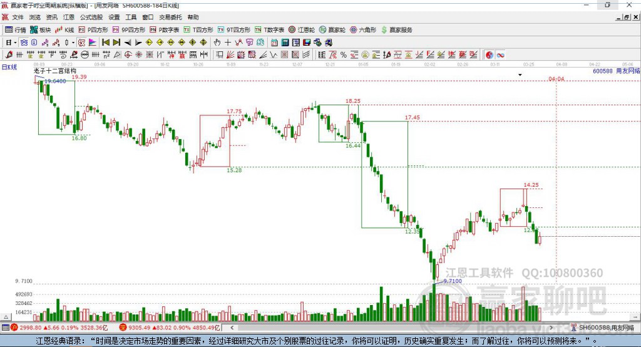Restore the inner chart window button
Screen dimensions: 641x347
(627, 17)
